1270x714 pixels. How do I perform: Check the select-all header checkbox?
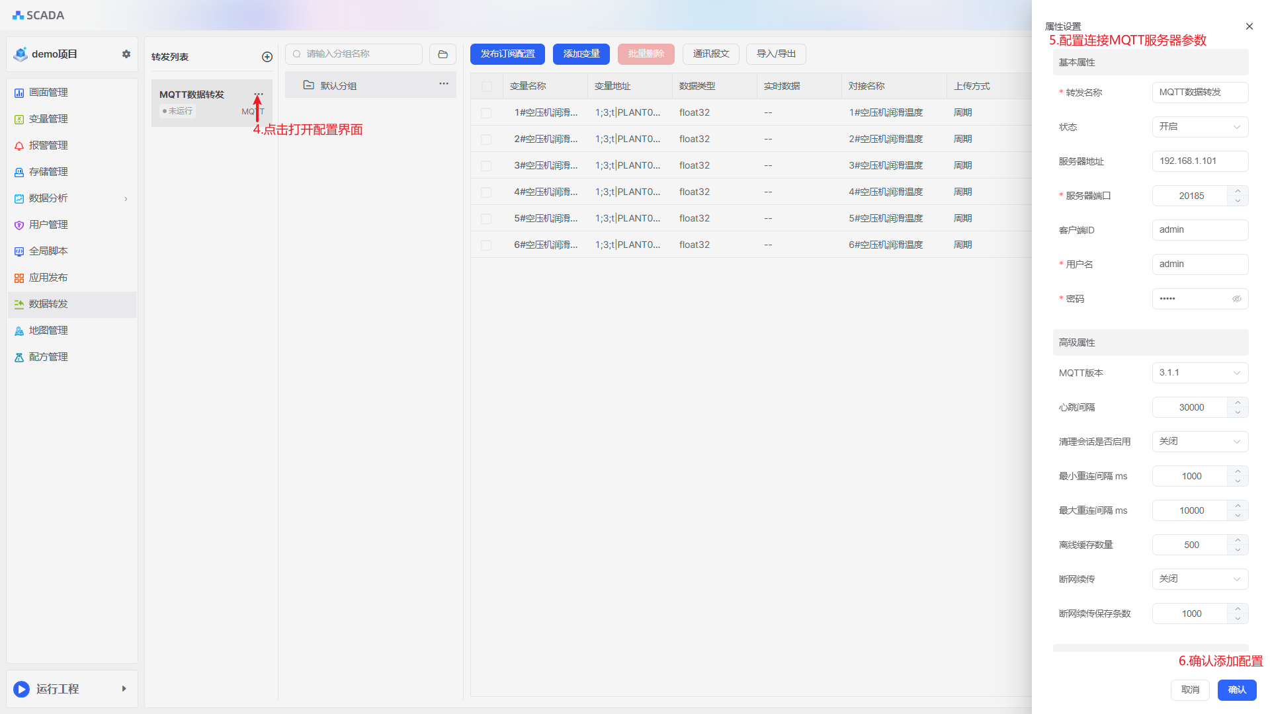coord(487,87)
